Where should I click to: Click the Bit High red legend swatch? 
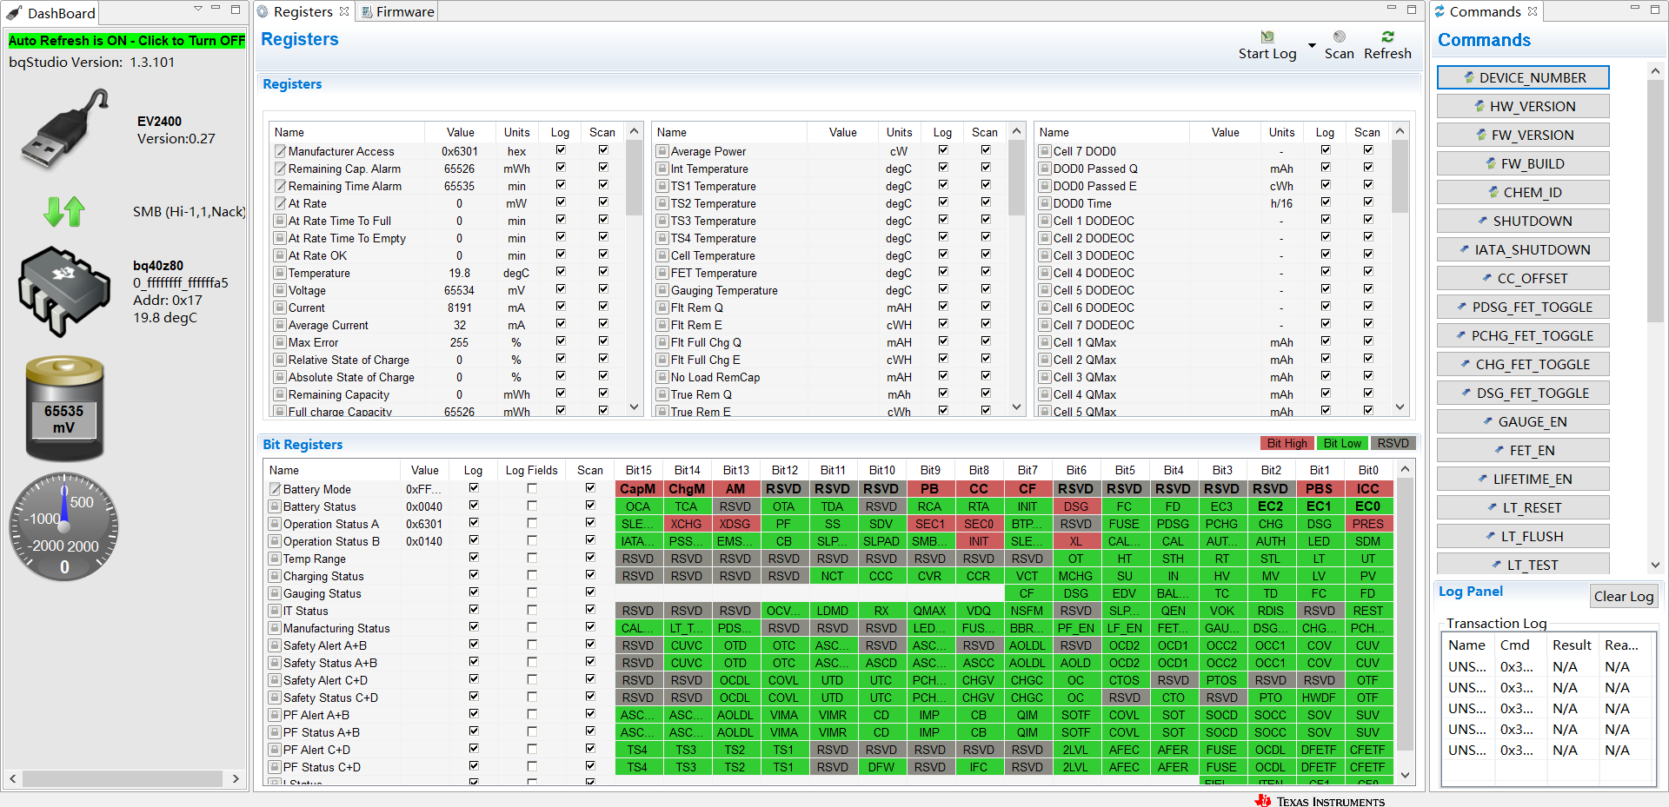click(x=1287, y=443)
